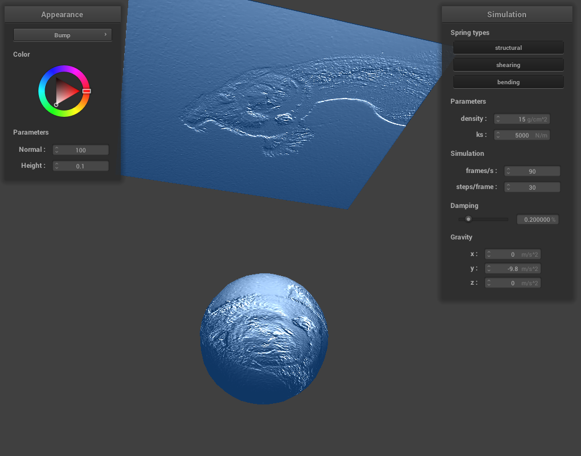Toggle the bending spring type

(508, 82)
